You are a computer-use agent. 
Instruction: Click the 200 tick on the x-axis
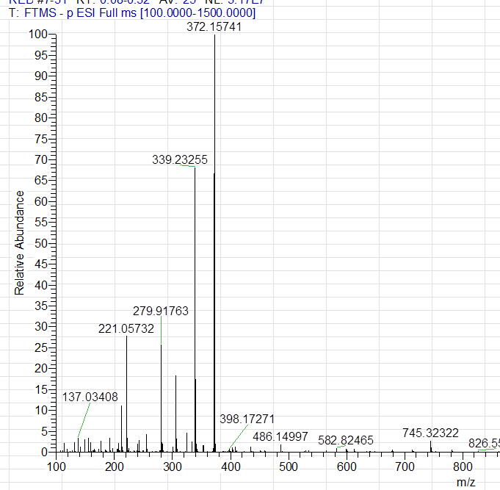(x=114, y=466)
